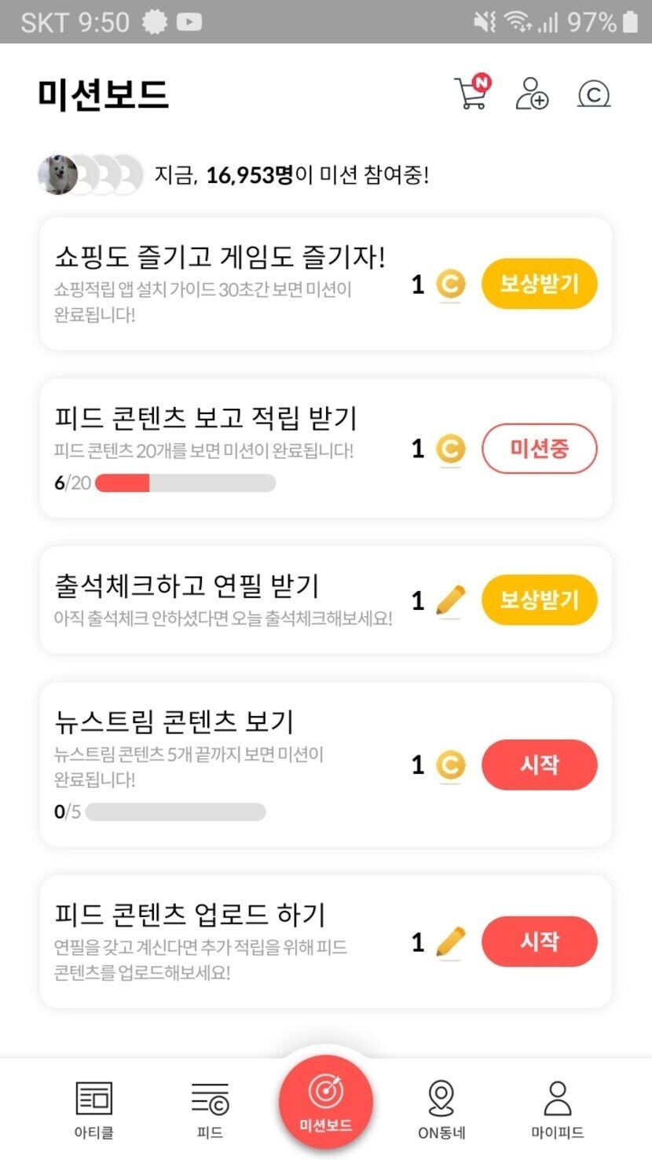Image resolution: width=652 pixels, height=1160 pixels.
Task: Tap the participant dog profile avatar
Action: [57, 174]
